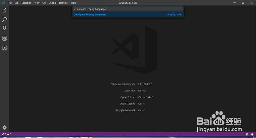
Task: Open the Edit menu
Action: (16, 3)
